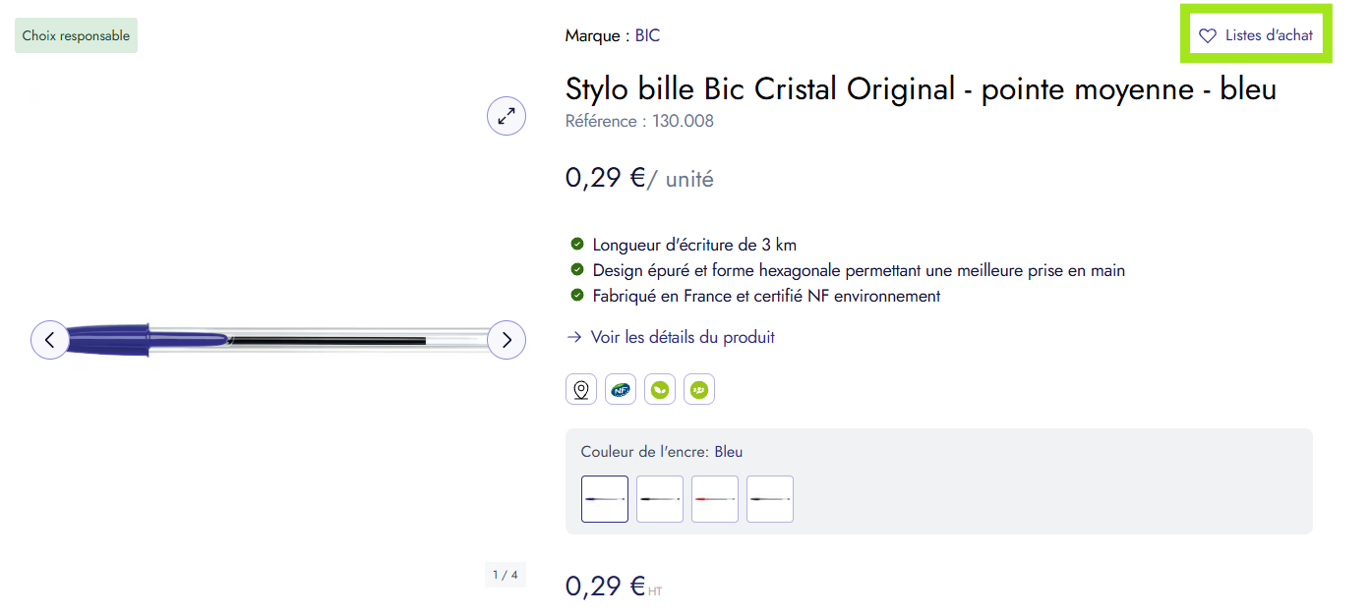Select the blue ink pen swatch
Viewport: 1371px width, 616px height.
tap(605, 499)
